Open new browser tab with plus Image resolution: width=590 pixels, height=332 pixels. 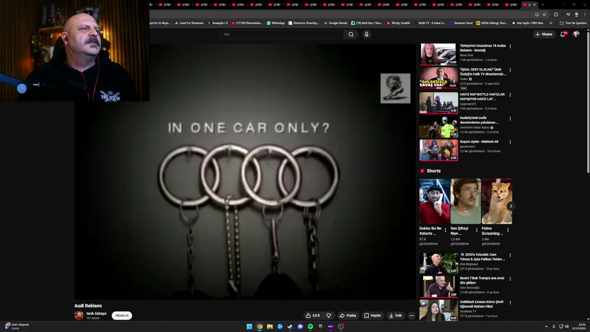[543, 5]
